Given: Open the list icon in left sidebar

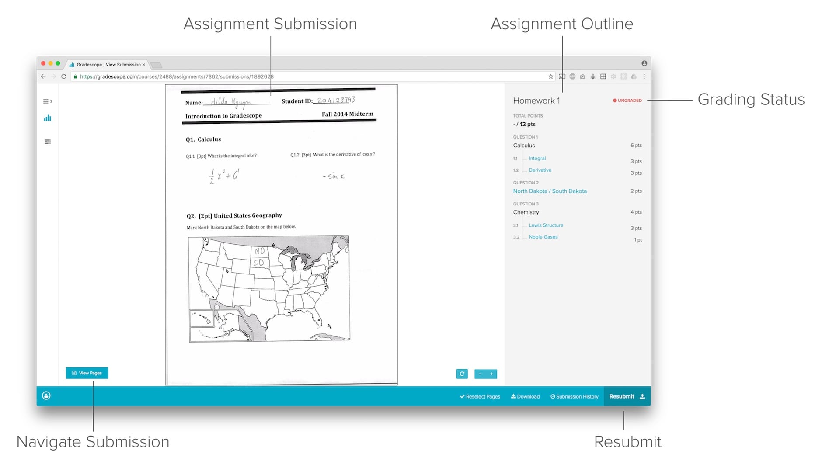Looking at the screenshot, I should [47, 142].
